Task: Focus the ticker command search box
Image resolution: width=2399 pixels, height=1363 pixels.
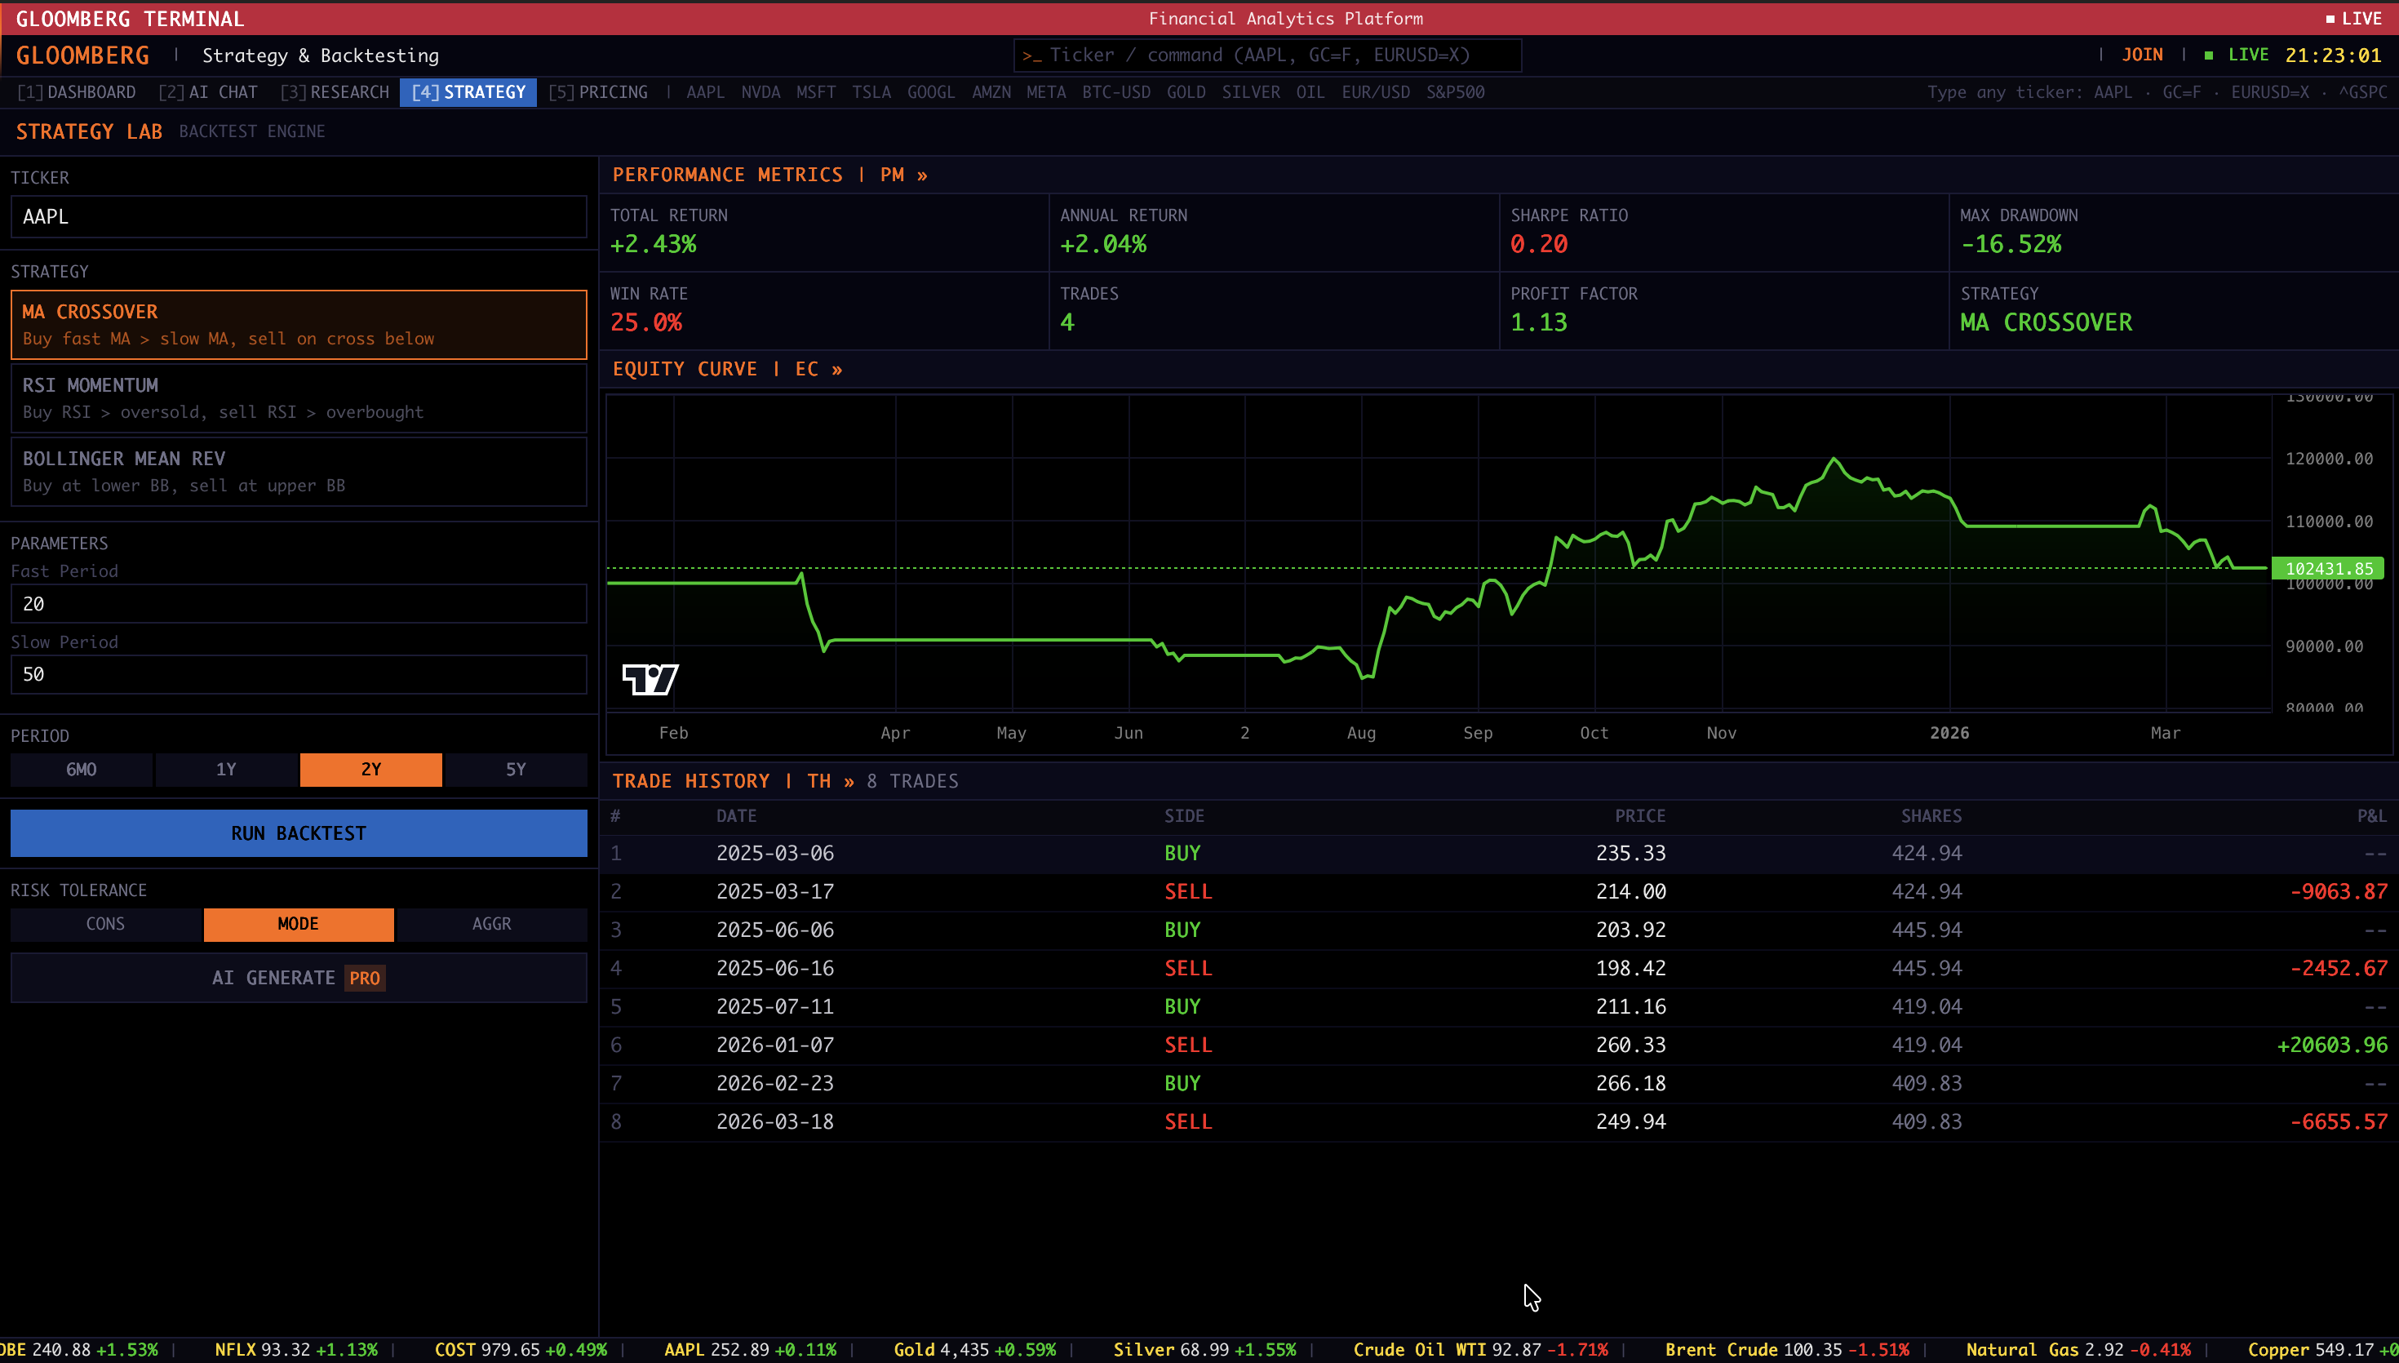Action: click(x=1267, y=55)
